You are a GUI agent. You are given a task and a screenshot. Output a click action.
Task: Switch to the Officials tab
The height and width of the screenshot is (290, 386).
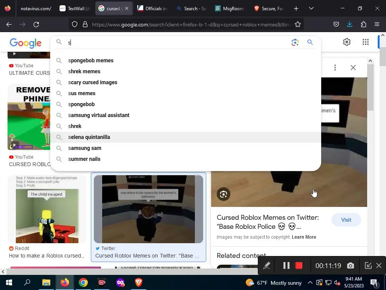coord(153,9)
